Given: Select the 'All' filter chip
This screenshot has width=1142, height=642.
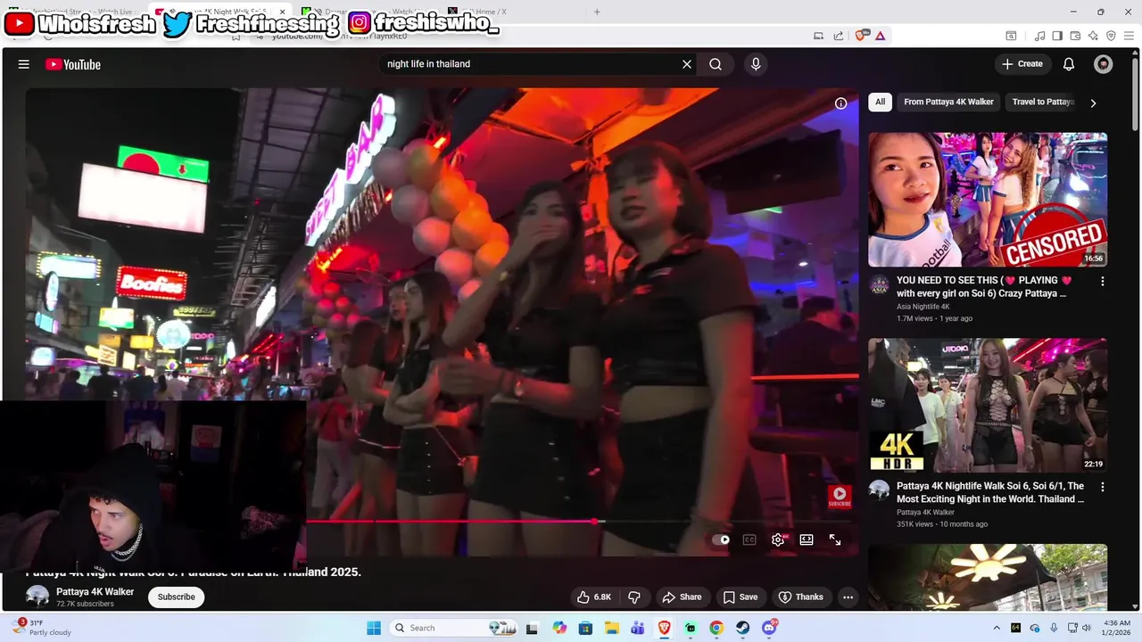Looking at the screenshot, I should tap(880, 102).
